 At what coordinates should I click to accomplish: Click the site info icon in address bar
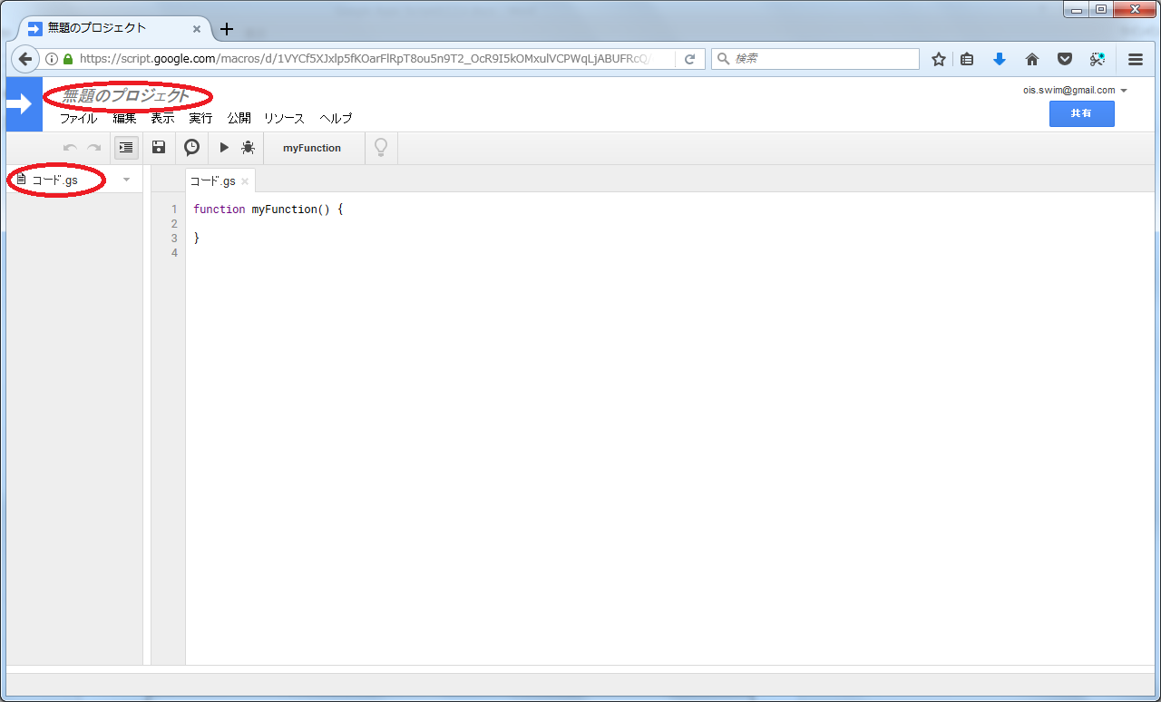tap(52, 59)
